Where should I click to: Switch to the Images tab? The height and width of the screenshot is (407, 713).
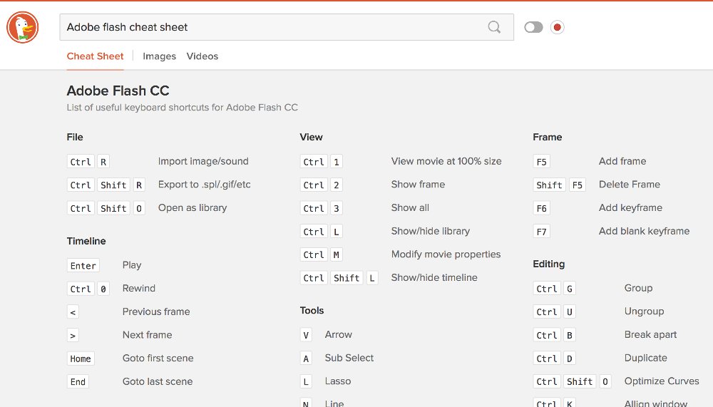tap(159, 56)
